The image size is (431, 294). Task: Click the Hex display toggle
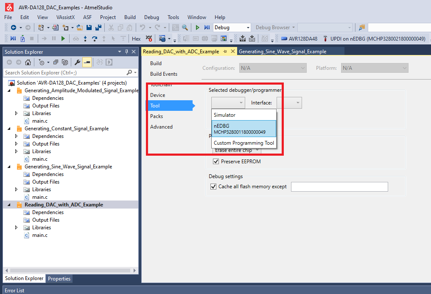pos(136,38)
